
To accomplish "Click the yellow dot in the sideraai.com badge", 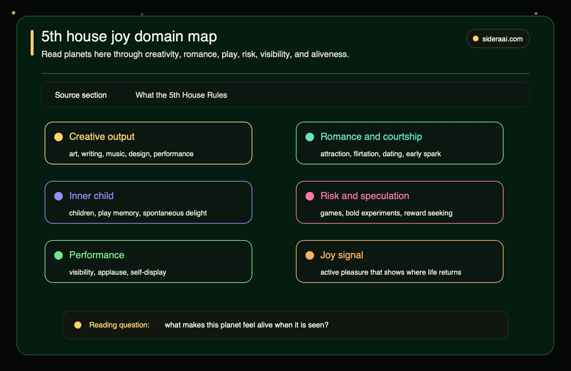I will 476,39.
